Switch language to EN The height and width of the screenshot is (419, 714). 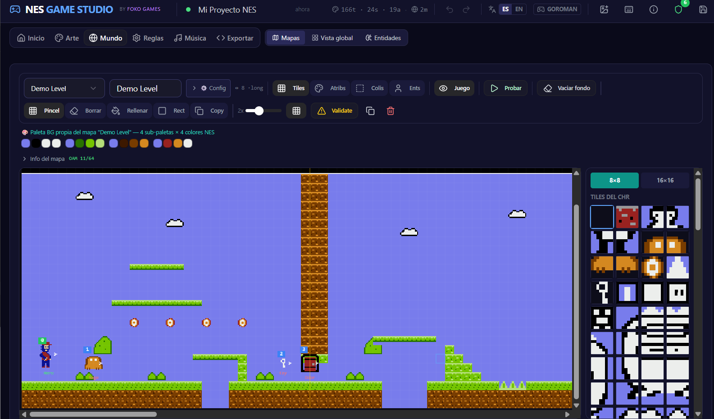519,9
